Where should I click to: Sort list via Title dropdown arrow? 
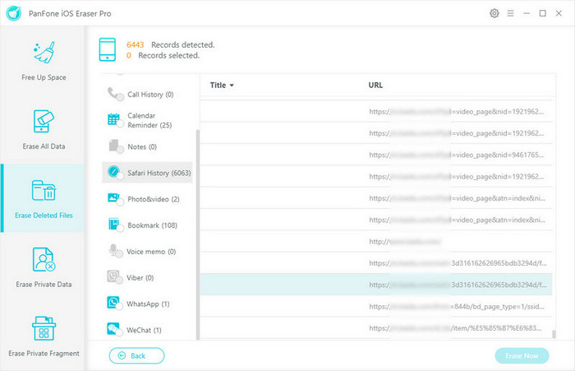coord(232,86)
